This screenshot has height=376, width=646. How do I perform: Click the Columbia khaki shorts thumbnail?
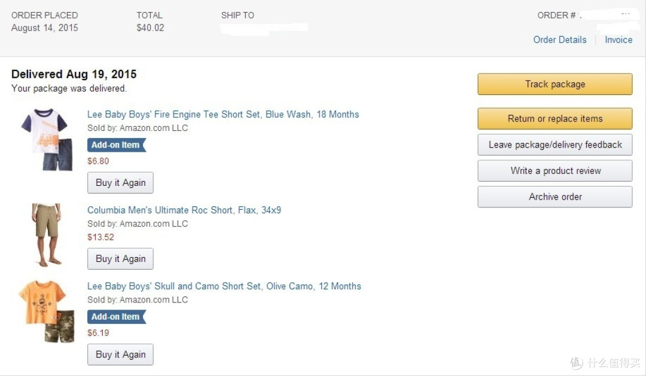click(47, 235)
